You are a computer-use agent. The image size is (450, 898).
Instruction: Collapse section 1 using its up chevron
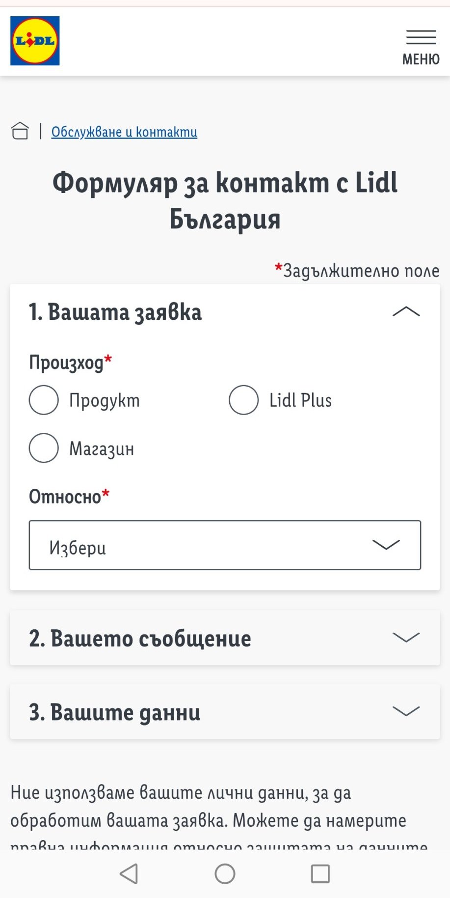[406, 312]
